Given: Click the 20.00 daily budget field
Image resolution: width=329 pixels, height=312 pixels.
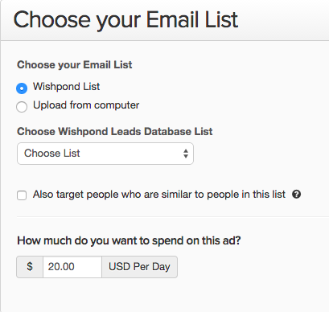Looking at the screenshot, I should click(72, 267).
